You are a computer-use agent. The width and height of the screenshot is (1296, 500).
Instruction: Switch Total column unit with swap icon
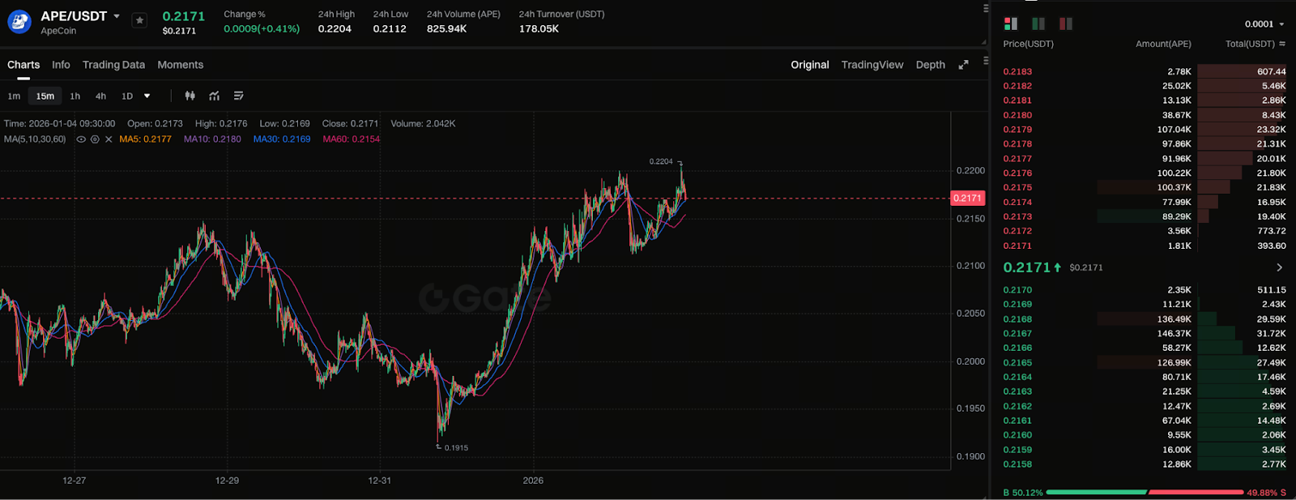click(x=1282, y=44)
